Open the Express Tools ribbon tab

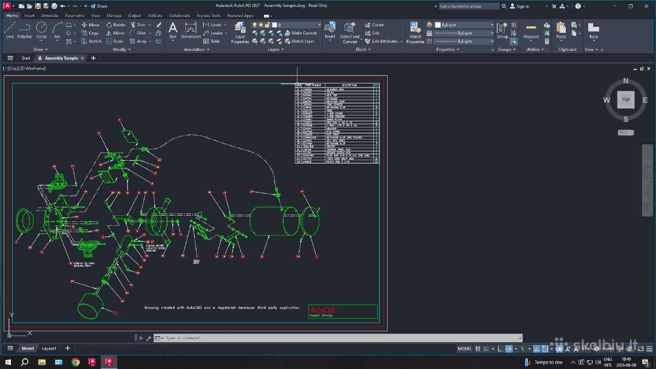coord(209,15)
